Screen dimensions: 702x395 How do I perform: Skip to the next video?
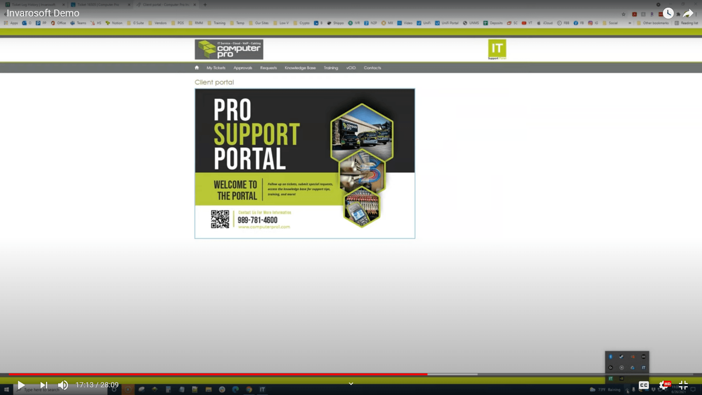[44, 385]
